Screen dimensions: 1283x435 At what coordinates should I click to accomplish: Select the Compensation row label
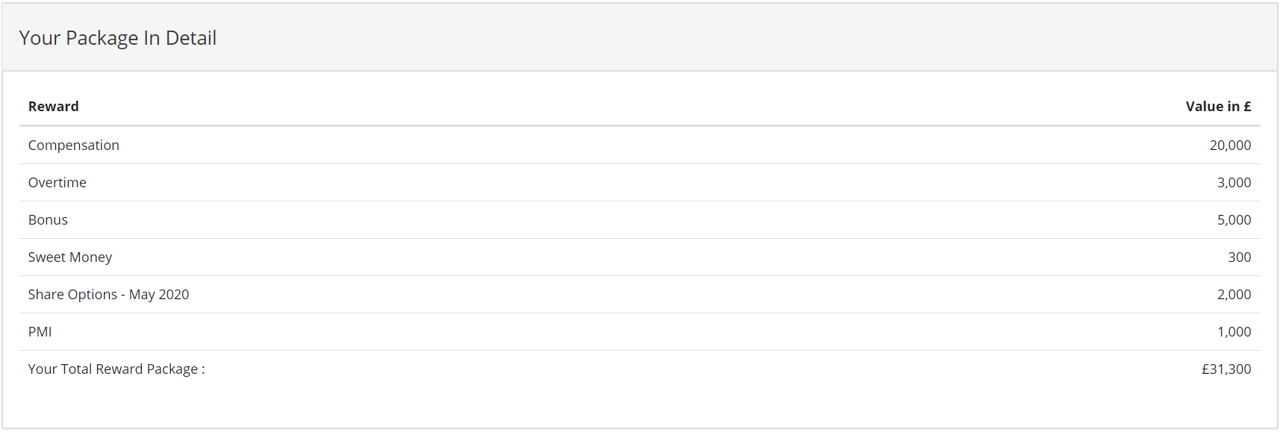pyautogui.click(x=73, y=145)
